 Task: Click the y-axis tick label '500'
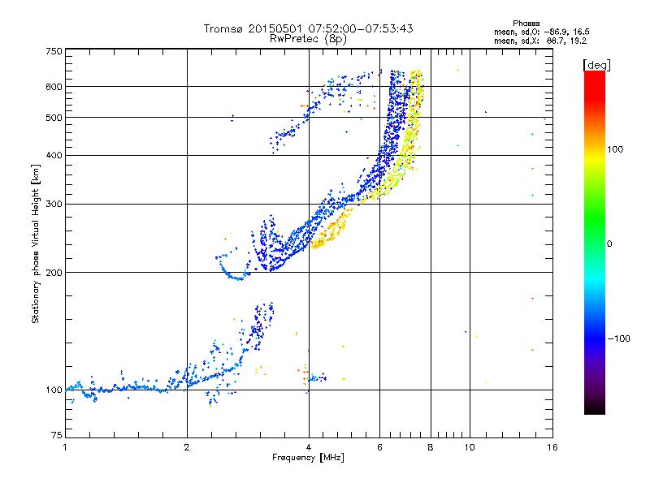(54, 118)
